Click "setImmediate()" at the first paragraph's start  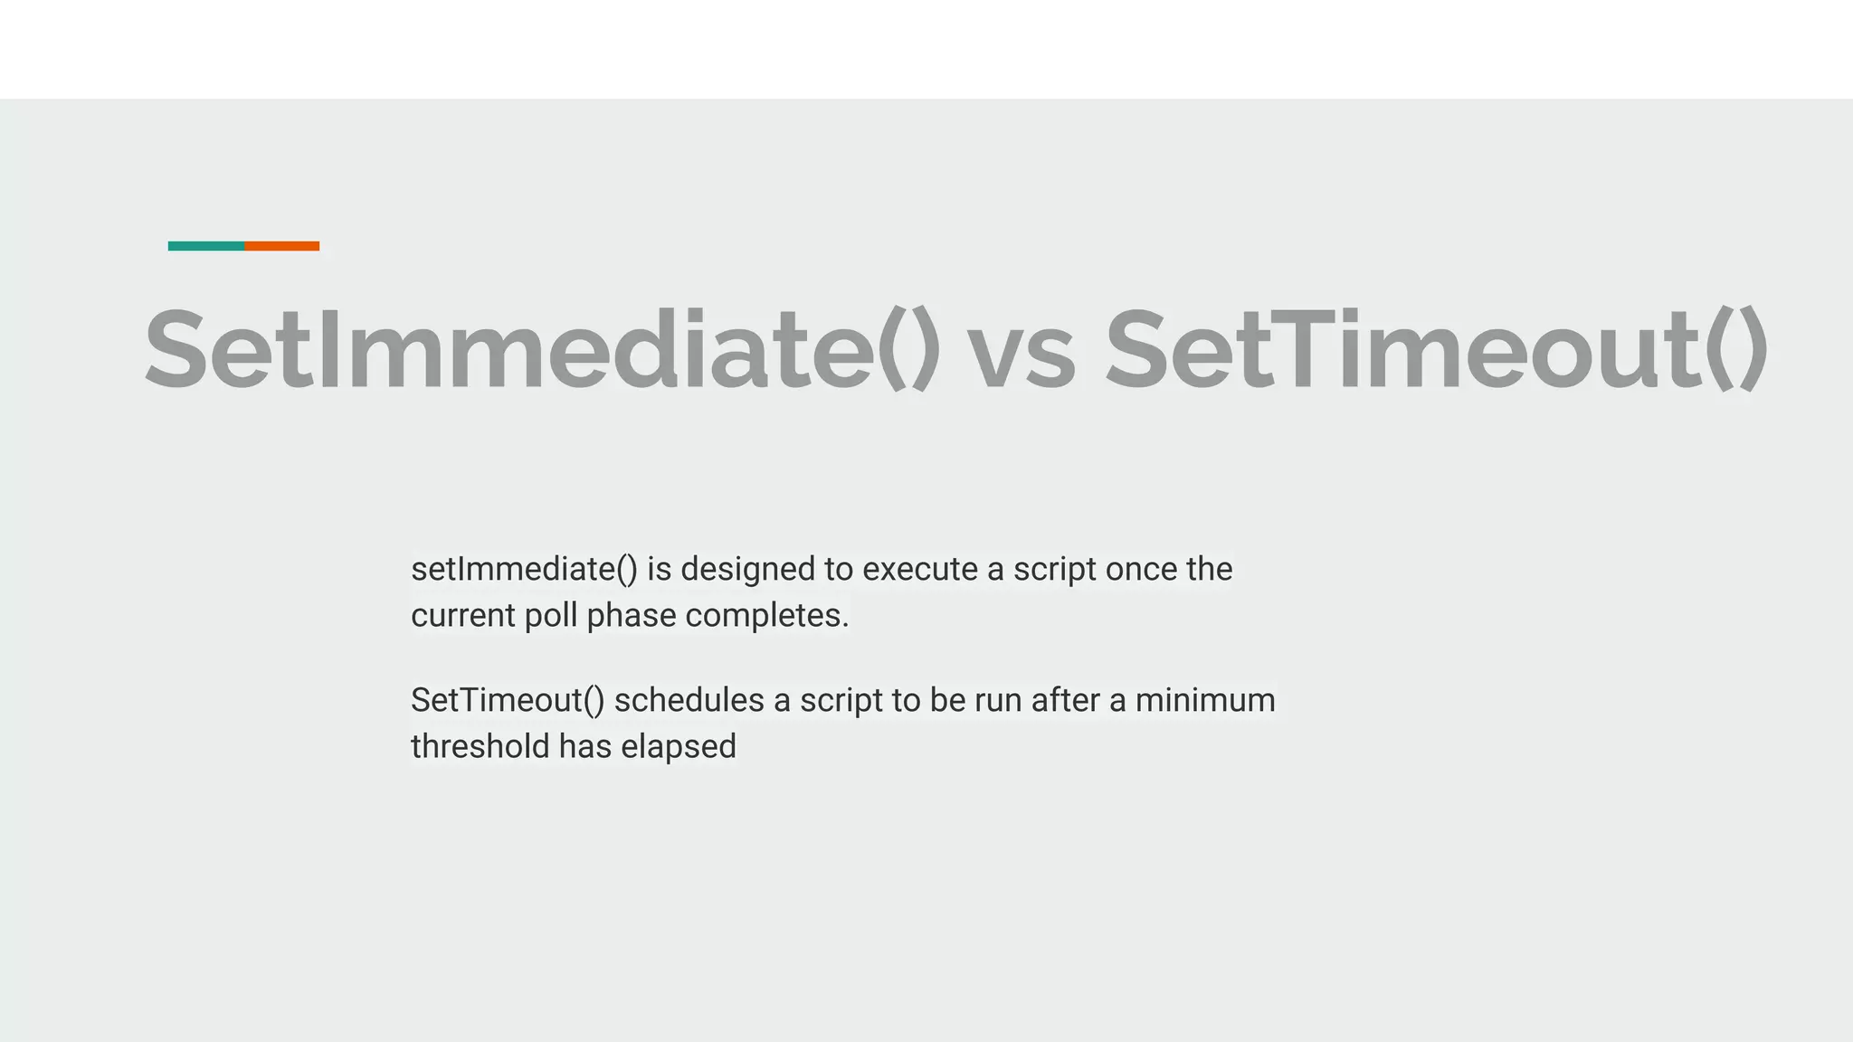point(524,569)
